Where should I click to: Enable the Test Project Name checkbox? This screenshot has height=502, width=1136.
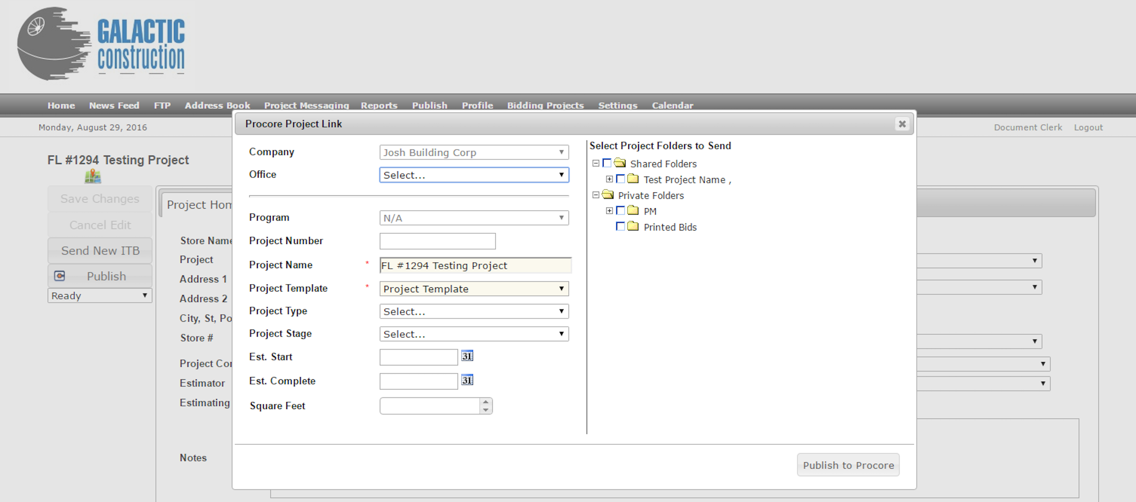[x=620, y=179]
